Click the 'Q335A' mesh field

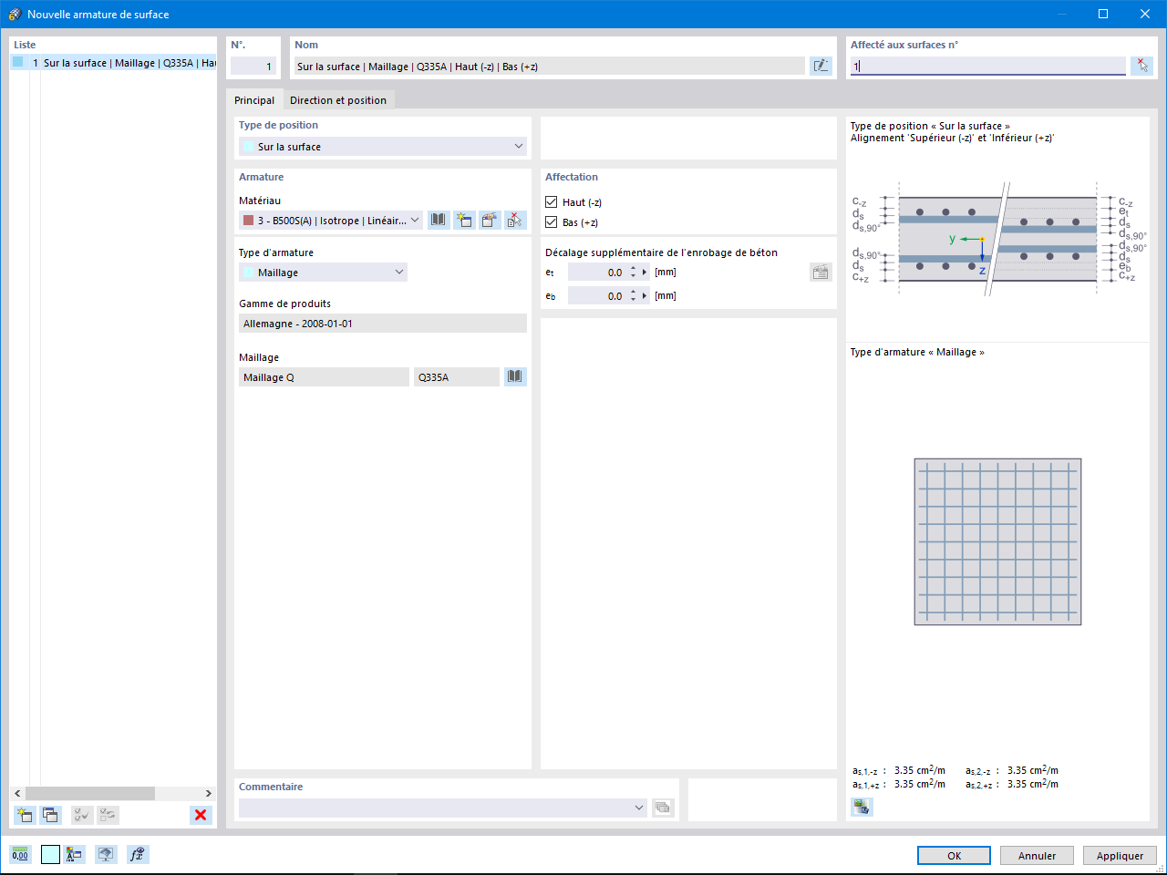point(457,376)
